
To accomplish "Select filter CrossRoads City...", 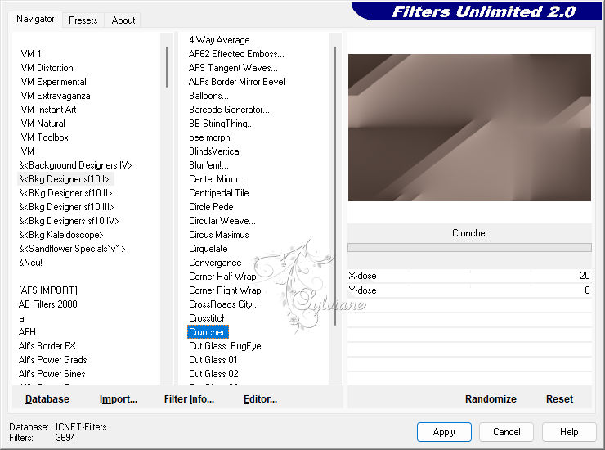I will click(x=224, y=304).
